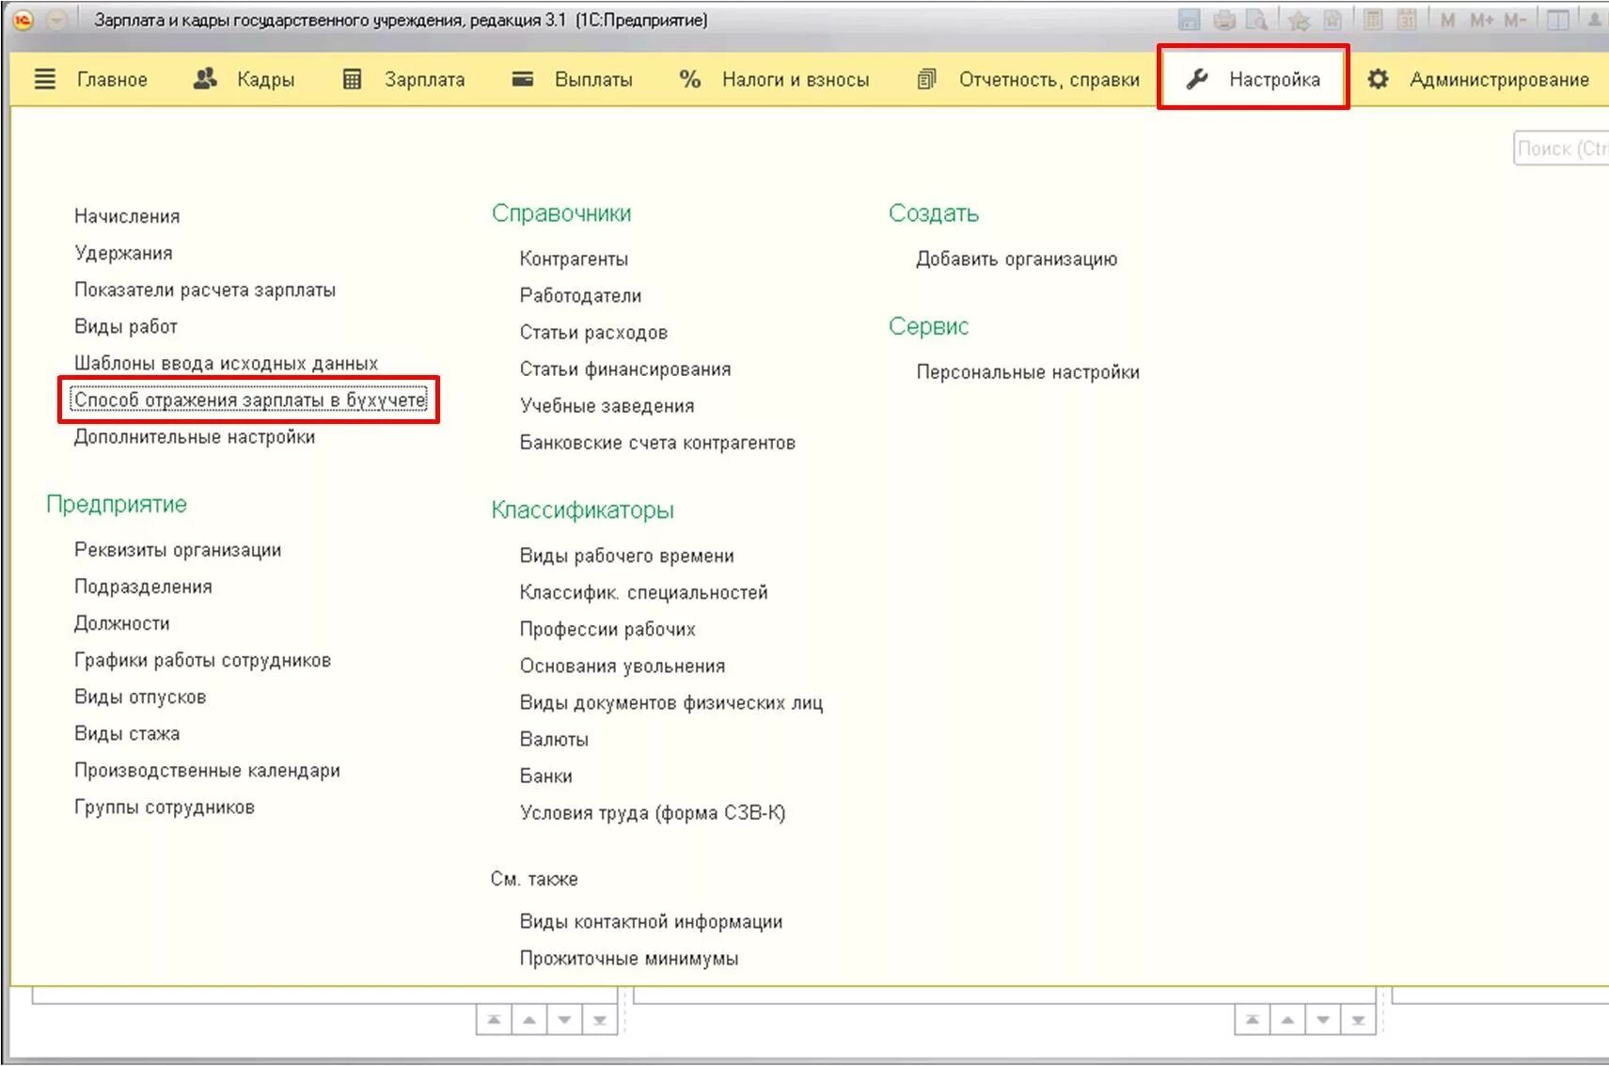Open the Calendar icon in title bar

(1407, 20)
